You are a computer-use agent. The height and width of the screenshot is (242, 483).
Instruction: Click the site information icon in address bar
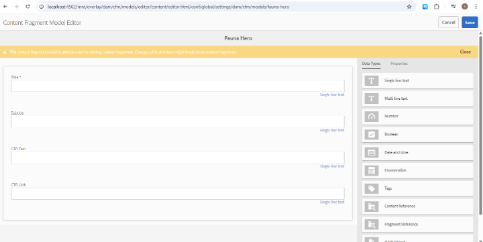tap(42, 7)
